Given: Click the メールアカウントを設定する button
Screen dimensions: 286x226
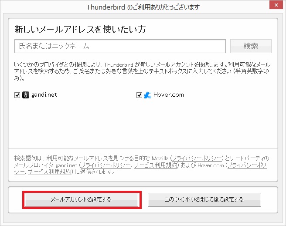Looking at the screenshot, I should [81, 199].
